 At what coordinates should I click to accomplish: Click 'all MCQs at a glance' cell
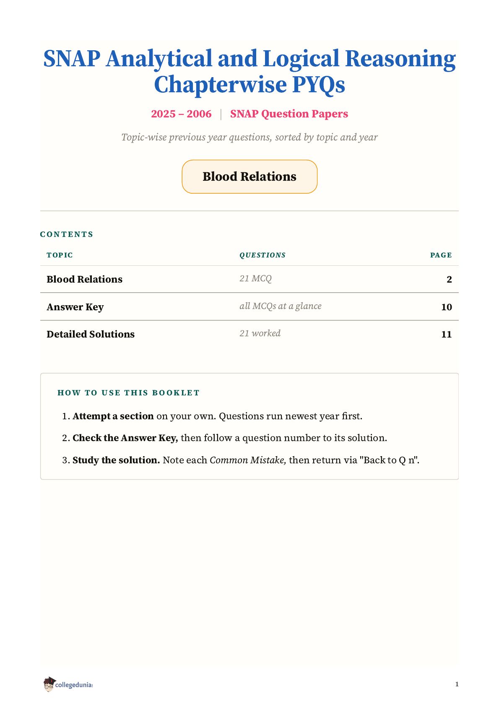[x=281, y=306]
